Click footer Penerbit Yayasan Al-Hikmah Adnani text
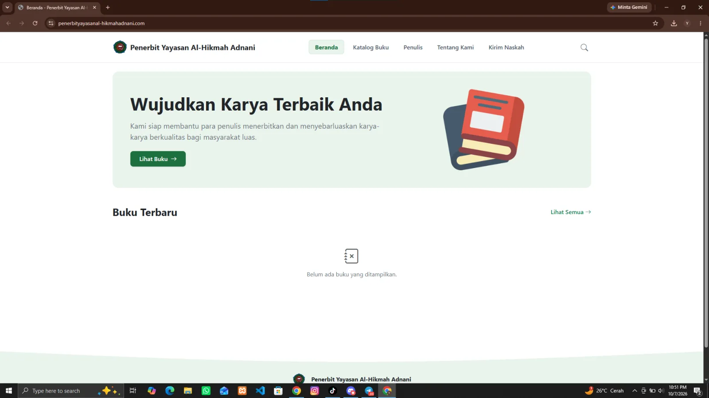 click(361, 379)
